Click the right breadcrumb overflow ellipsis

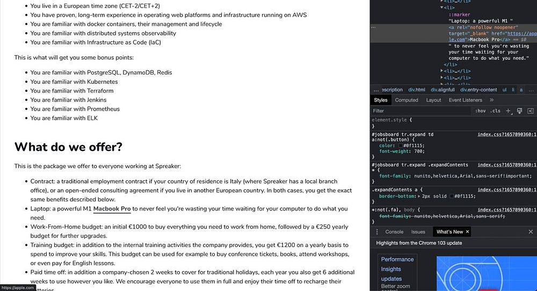click(x=531, y=90)
